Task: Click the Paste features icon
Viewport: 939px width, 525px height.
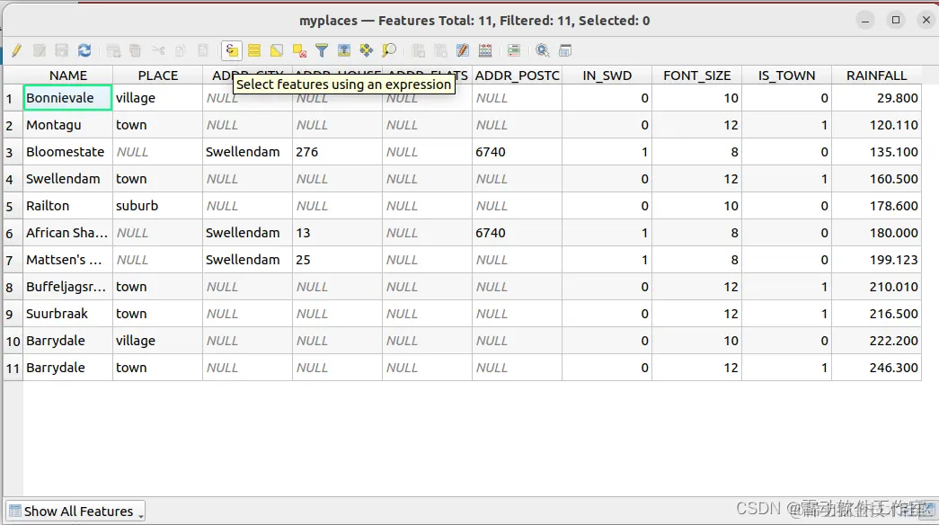Action: point(203,51)
